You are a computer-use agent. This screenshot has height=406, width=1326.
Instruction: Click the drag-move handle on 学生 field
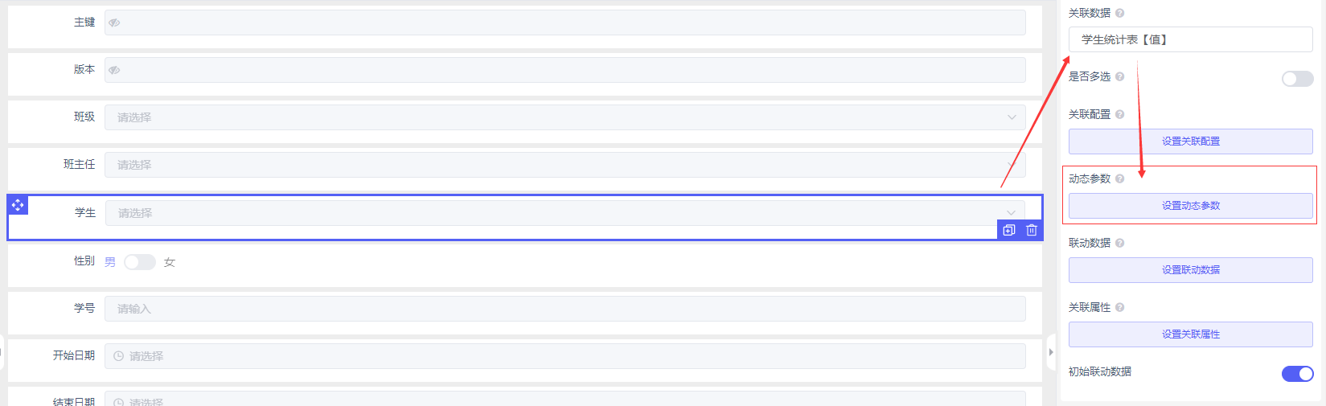(x=18, y=205)
